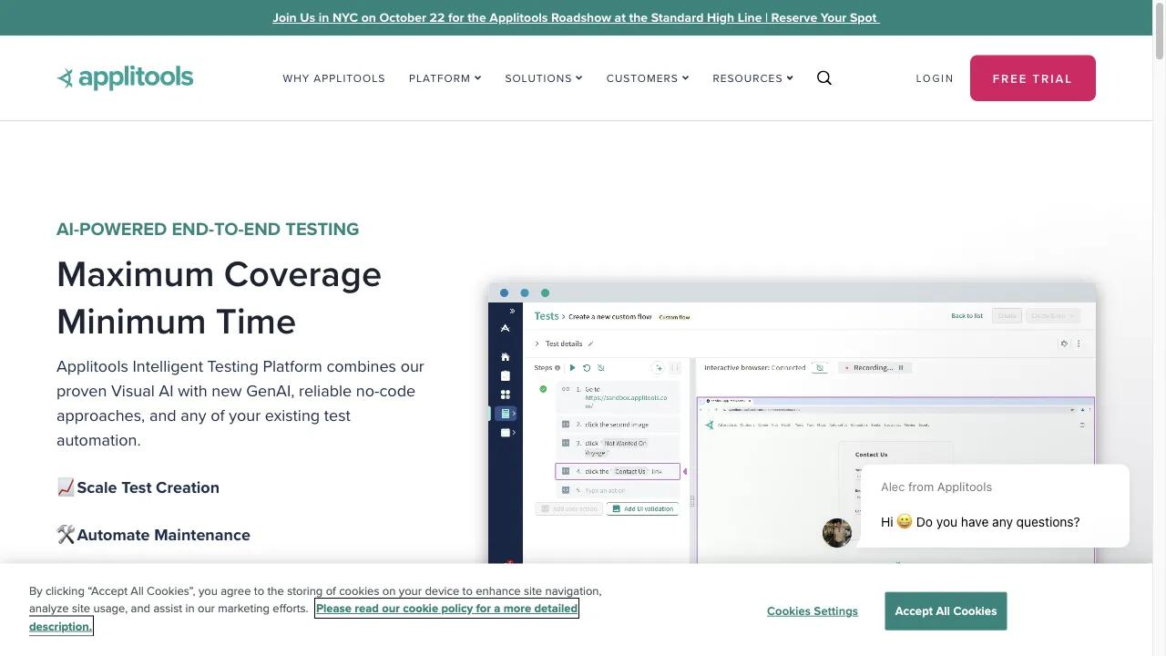This screenshot has height=656, width=1166.
Task: Click the Applitools A logo in the demo sidebar
Action: tap(506, 328)
